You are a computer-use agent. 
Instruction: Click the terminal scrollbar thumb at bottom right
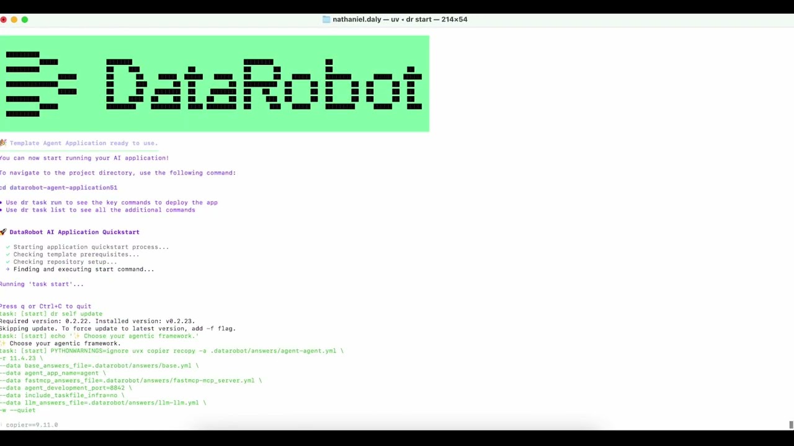pos(791,425)
